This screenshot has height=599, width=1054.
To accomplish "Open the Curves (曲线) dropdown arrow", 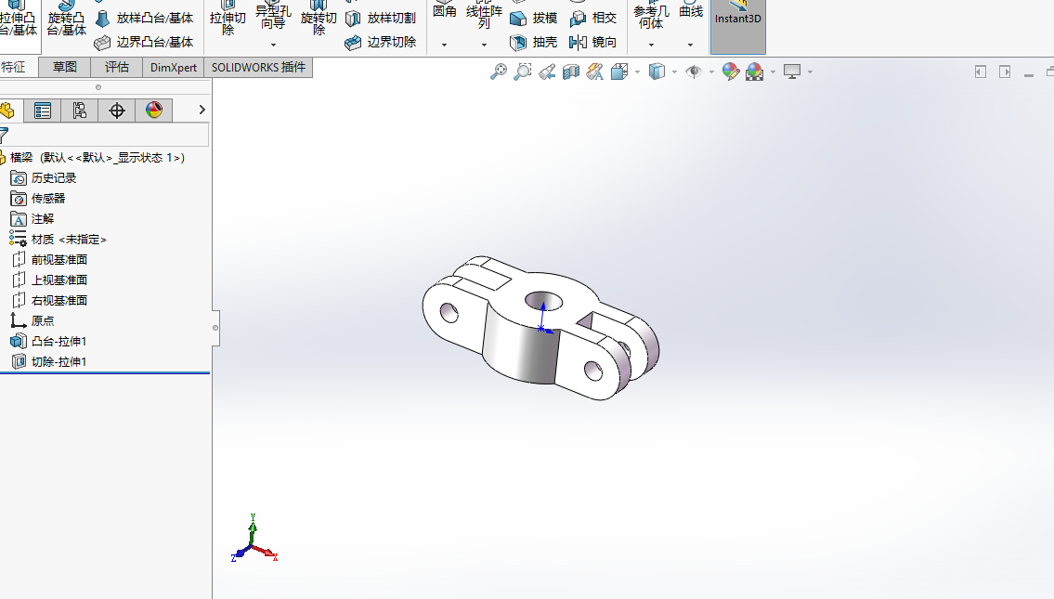I will click(690, 46).
